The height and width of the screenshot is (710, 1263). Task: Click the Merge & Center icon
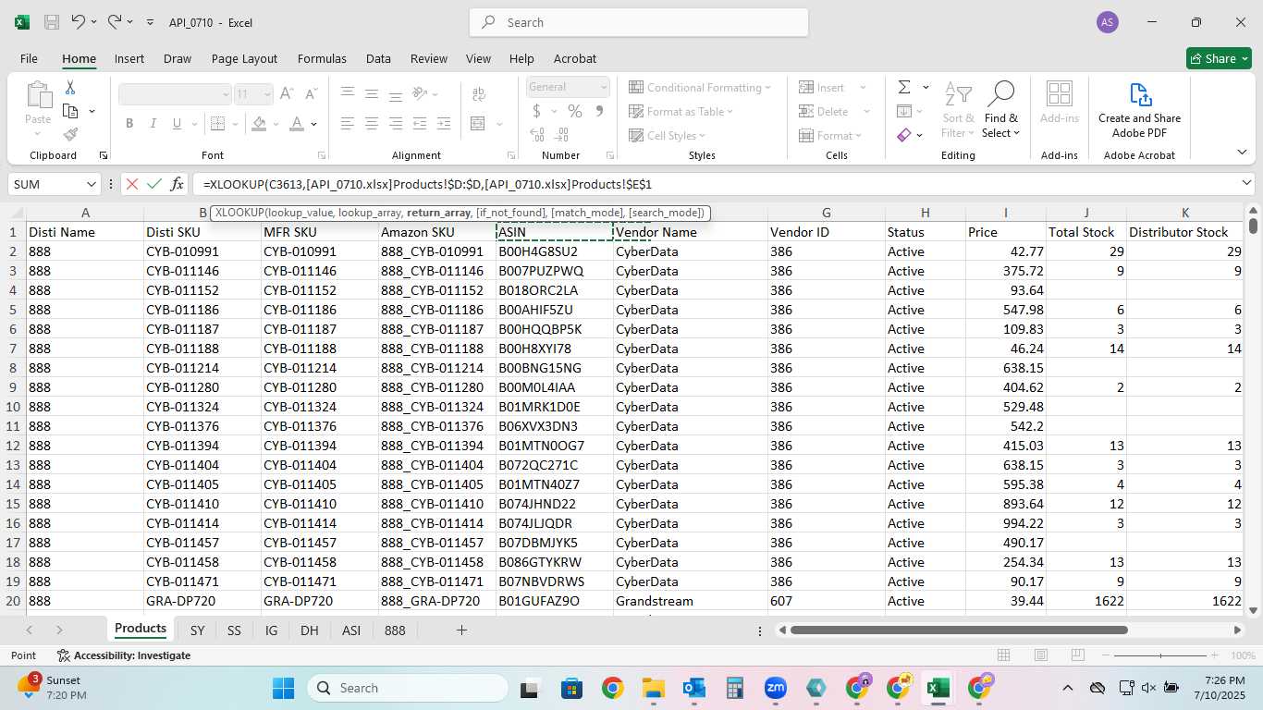(479, 124)
